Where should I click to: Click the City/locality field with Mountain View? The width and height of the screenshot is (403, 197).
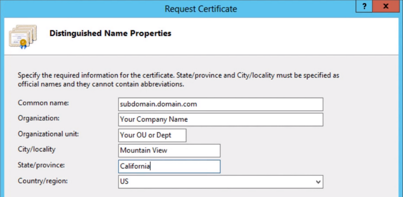pos(169,151)
